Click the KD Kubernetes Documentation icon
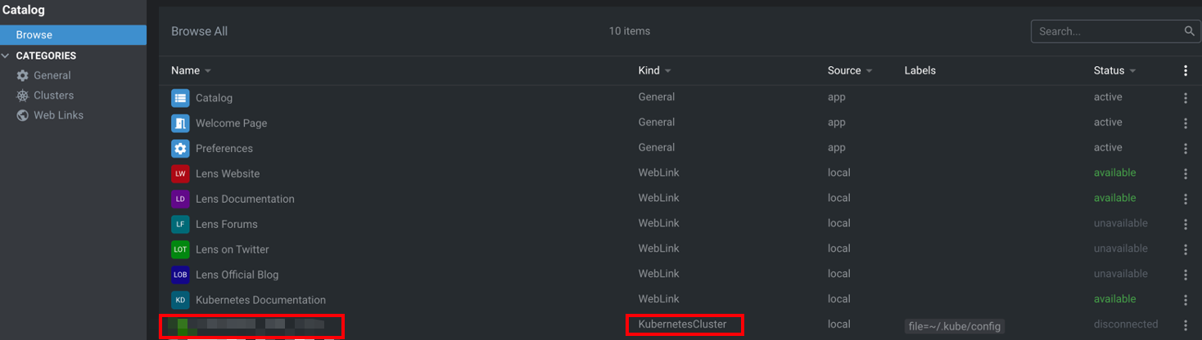 [180, 300]
